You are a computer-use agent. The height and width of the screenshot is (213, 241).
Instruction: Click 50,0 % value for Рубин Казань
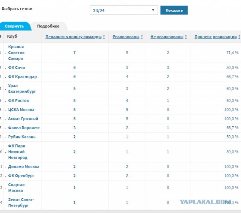(232, 137)
